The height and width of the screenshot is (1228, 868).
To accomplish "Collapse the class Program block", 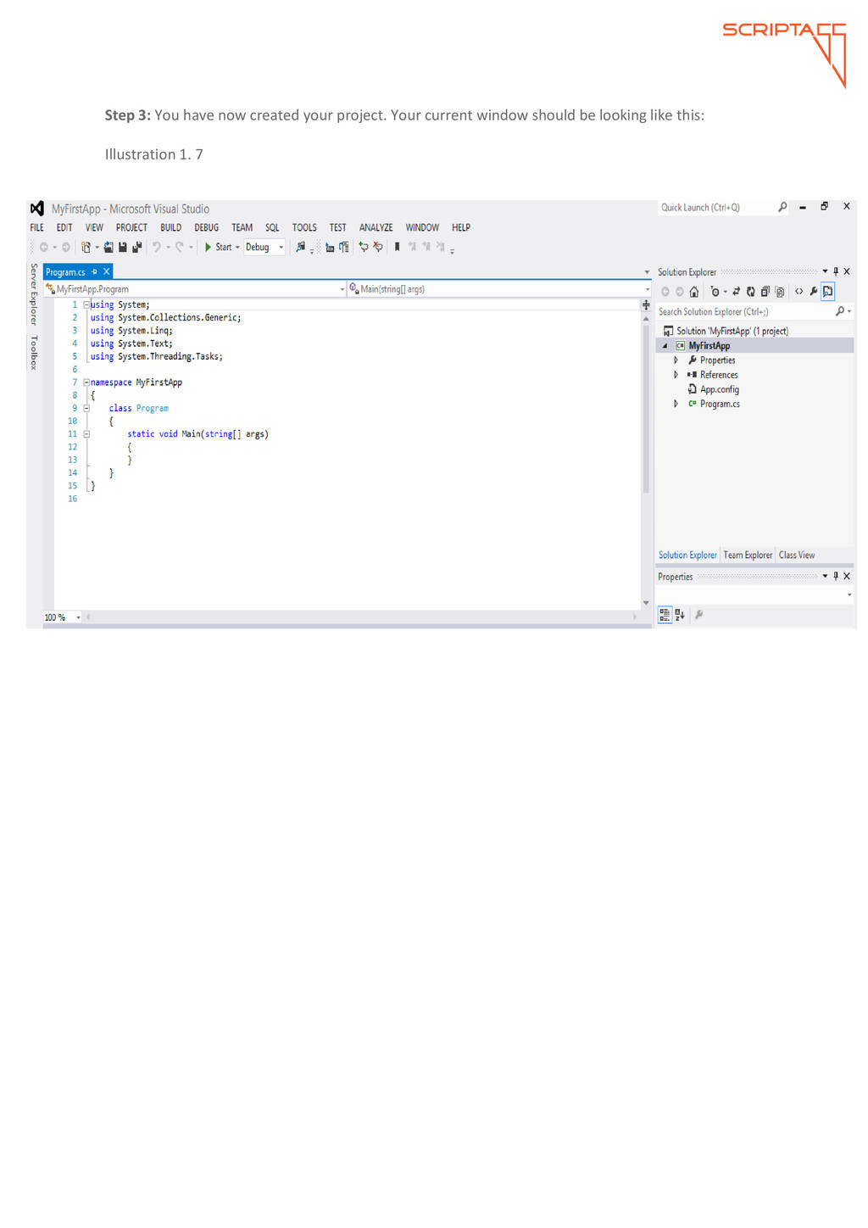I will point(86,408).
